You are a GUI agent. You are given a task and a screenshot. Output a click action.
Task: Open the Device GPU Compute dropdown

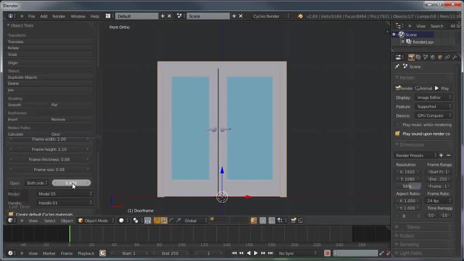pos(433,115)
